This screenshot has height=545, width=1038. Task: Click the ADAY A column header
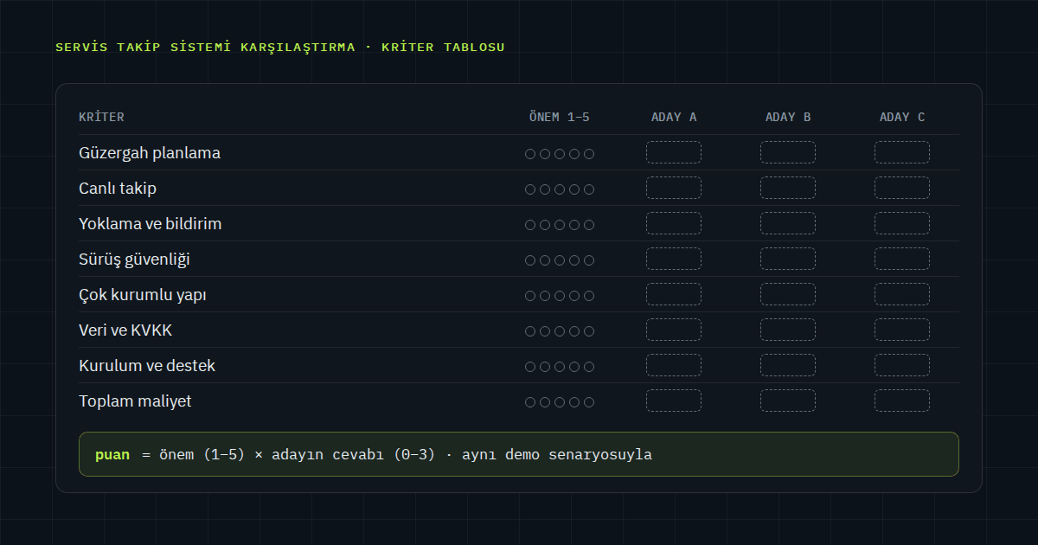(674, 117)
